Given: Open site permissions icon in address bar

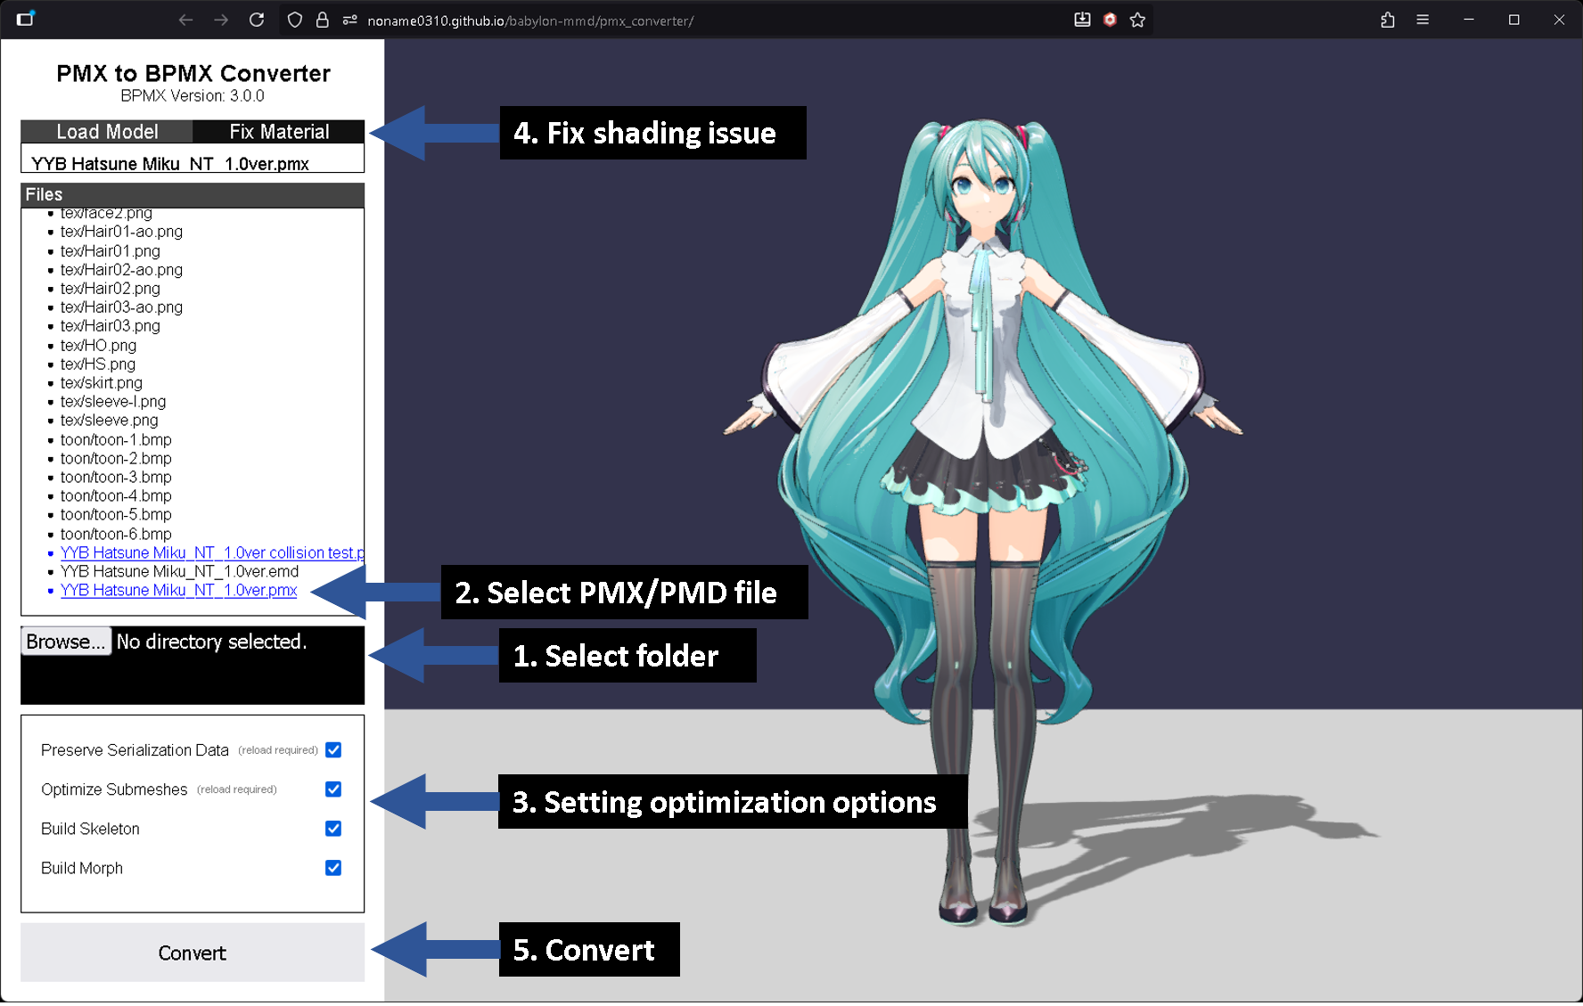Looking at the screenshot, I should click(x=349, y=20).
